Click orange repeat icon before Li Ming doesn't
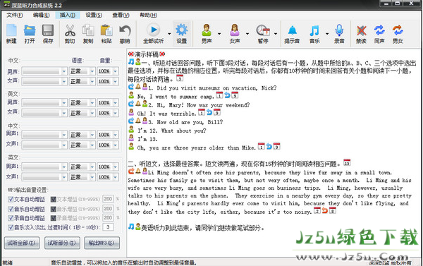The width and height of the screenshot is (423, 266). (x=131, y=171)
